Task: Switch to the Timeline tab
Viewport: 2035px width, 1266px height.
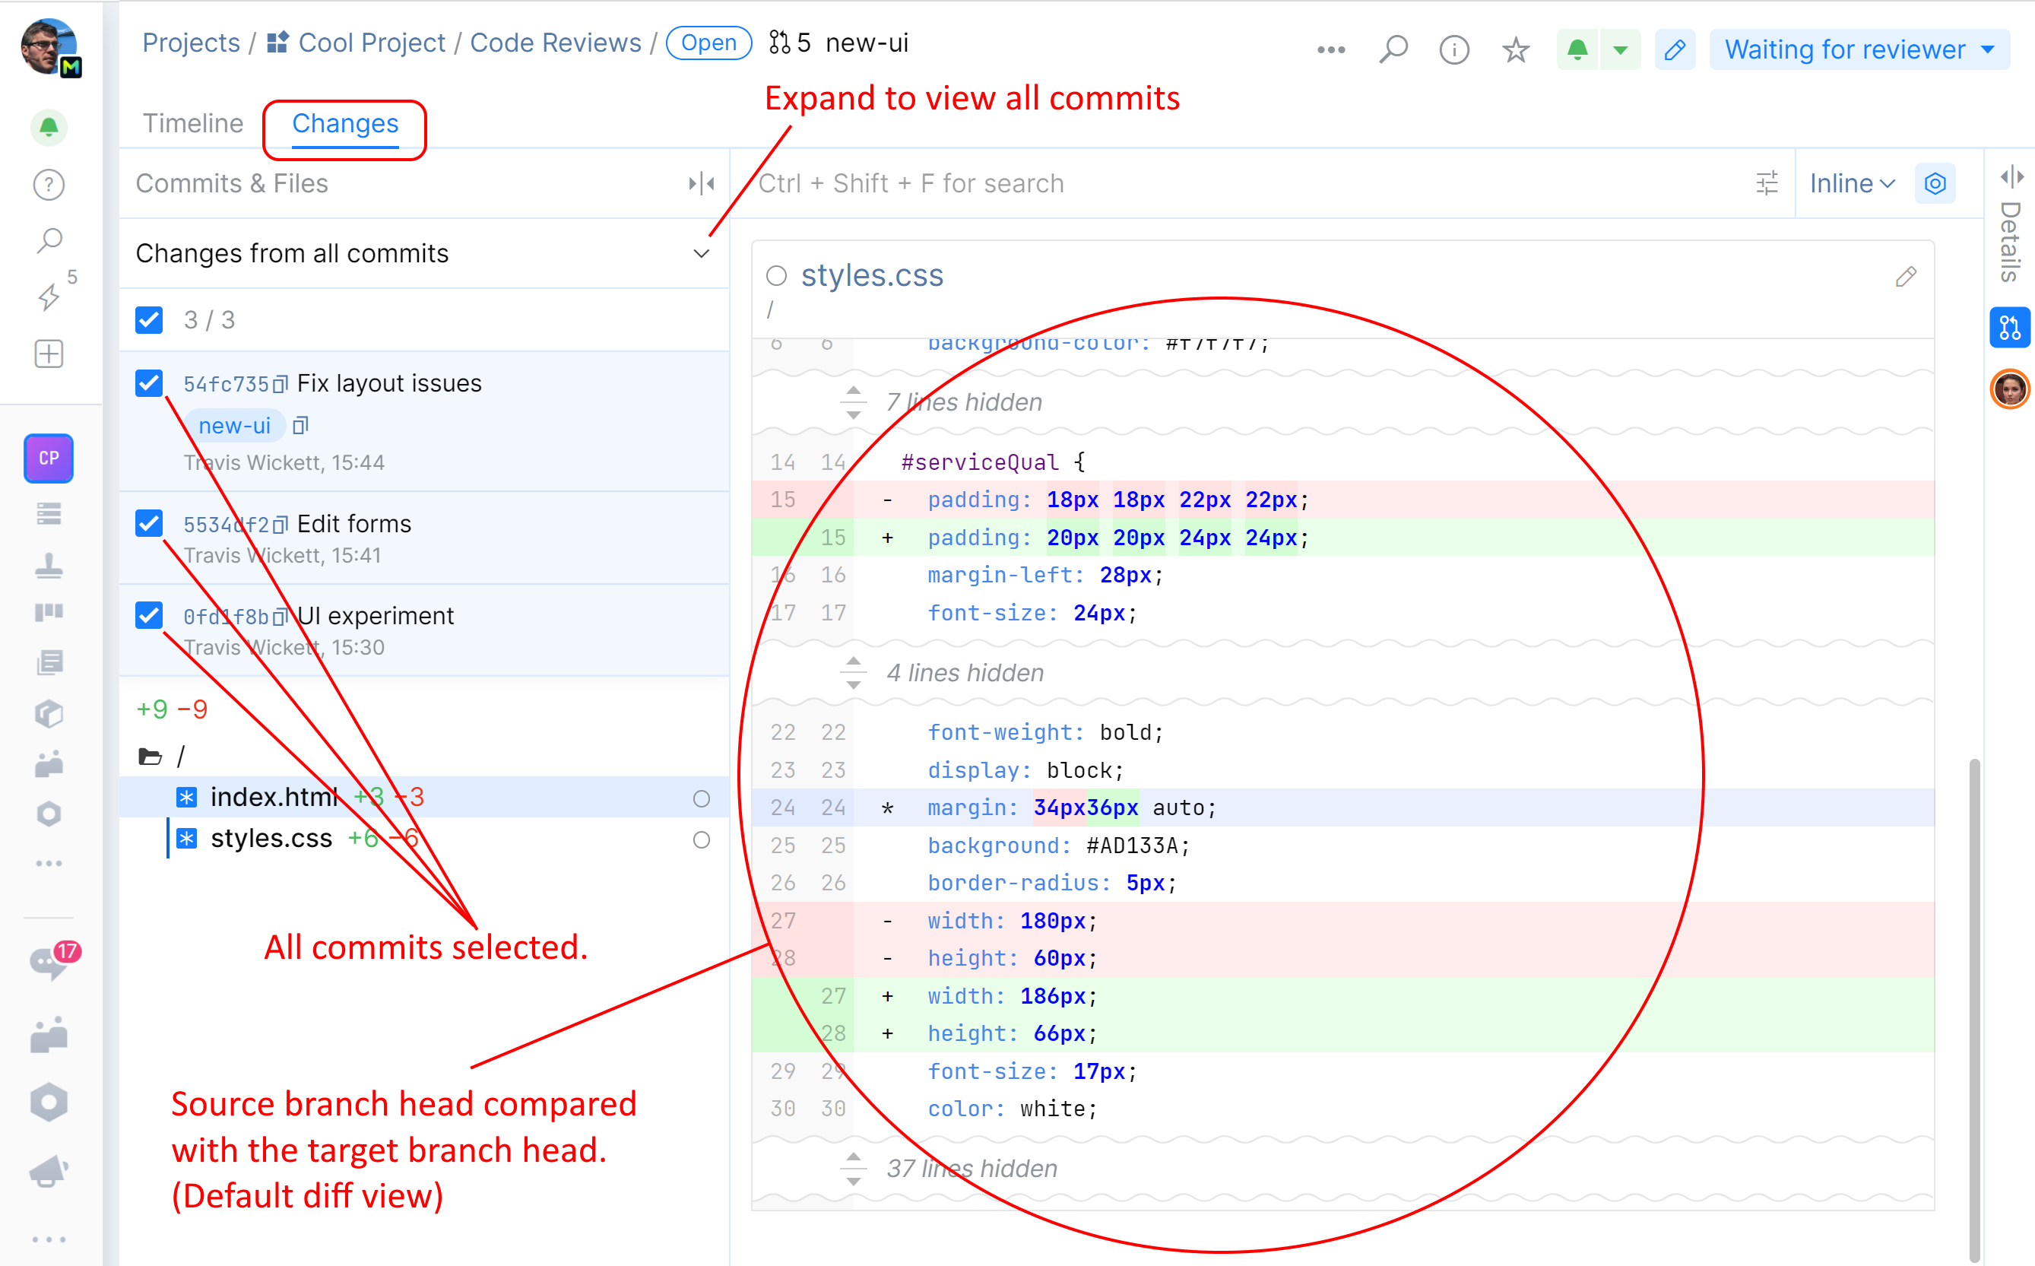Action: pyautogui.click(x=192, y=124)
